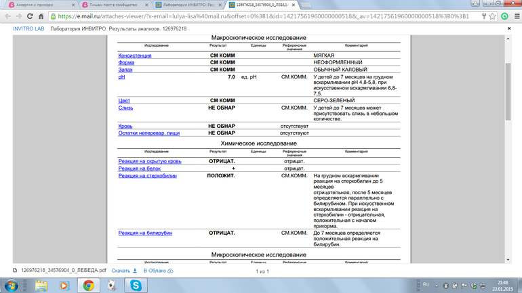Switch to the 'Аллергия и прикорм' tab
Image resolution: width=522 pixels, height=293 pixels.
coord(37,5)
